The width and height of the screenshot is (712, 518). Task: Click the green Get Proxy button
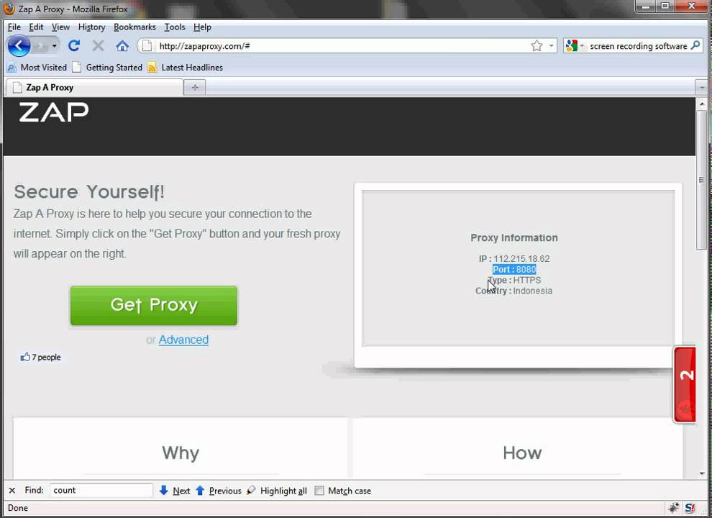click(x=153, y=305)
